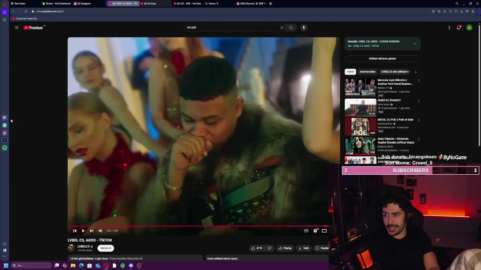This screenshot has height=270, width=481.
Task: Click the search magnifier button
Action: pos(291,27)
